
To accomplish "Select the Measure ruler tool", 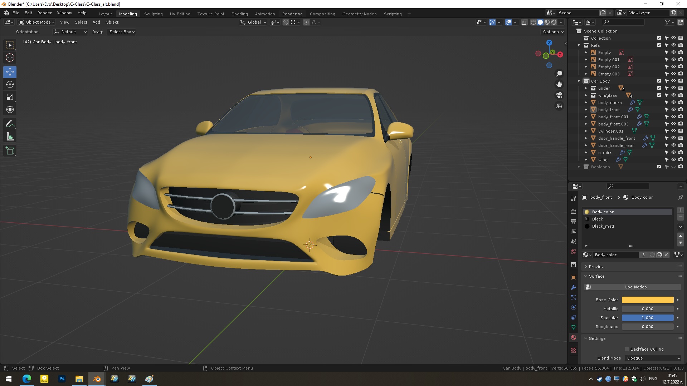I will click(10, 137).
